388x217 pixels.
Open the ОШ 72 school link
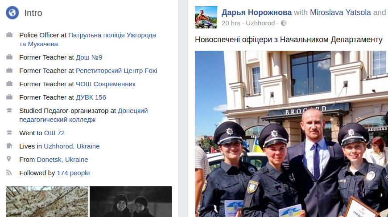click(x=54, y=133)
